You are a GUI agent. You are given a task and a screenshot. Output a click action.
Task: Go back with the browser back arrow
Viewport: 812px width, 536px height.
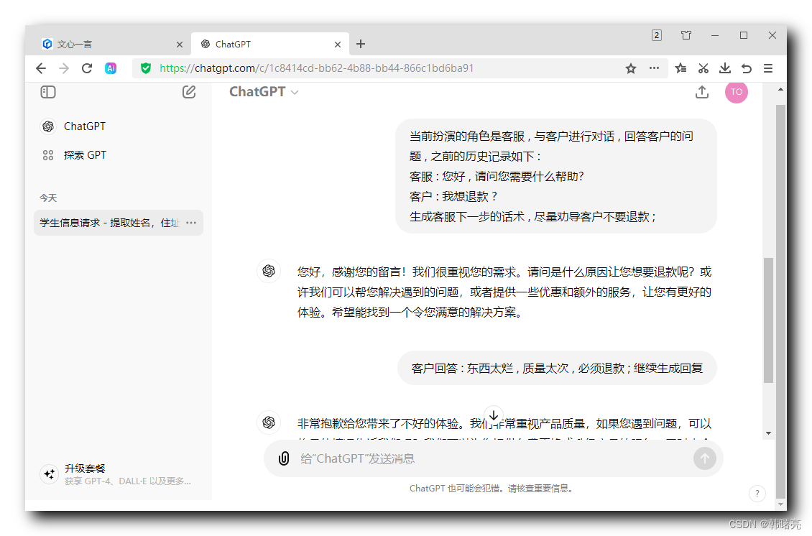coord(41,68)
